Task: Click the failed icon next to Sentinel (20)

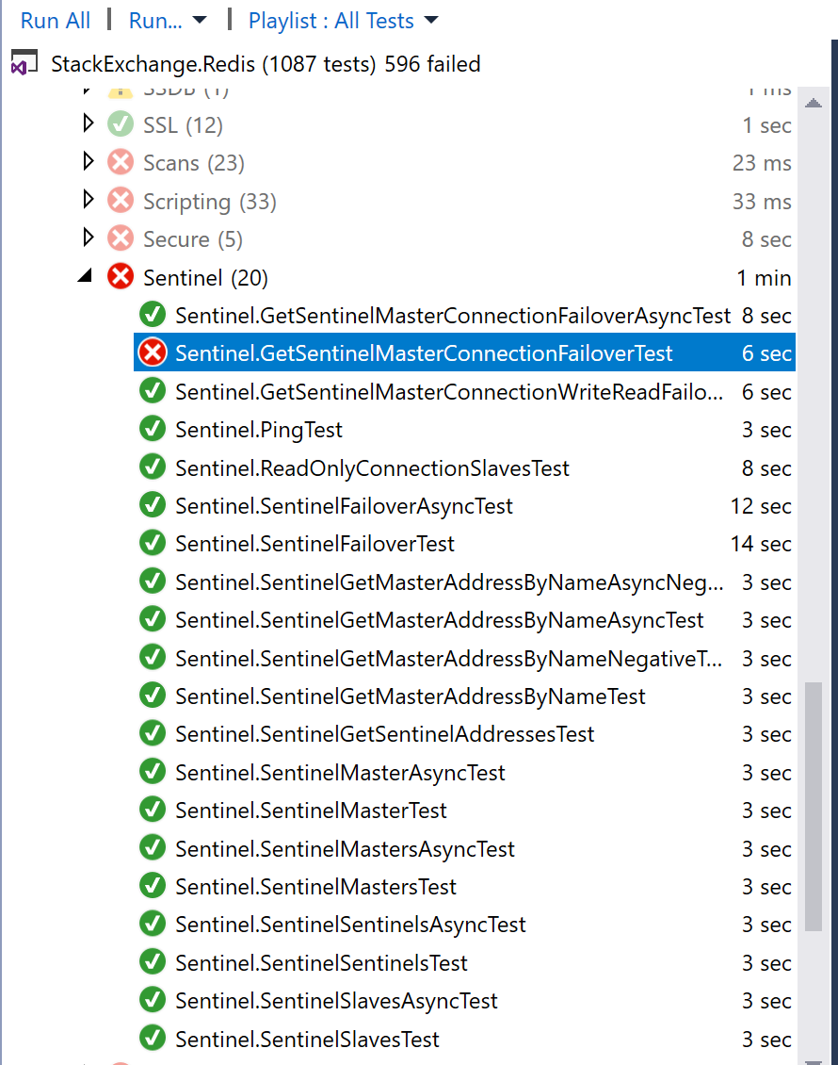Action: click(121, 276)
